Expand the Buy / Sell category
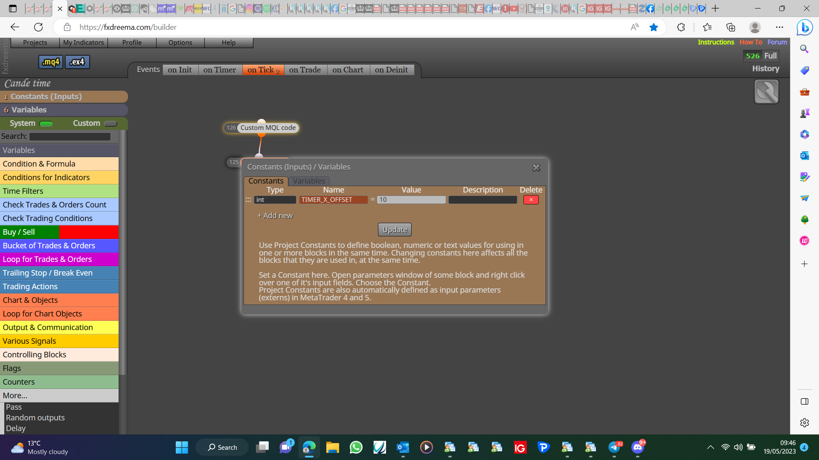 [59, 232]
